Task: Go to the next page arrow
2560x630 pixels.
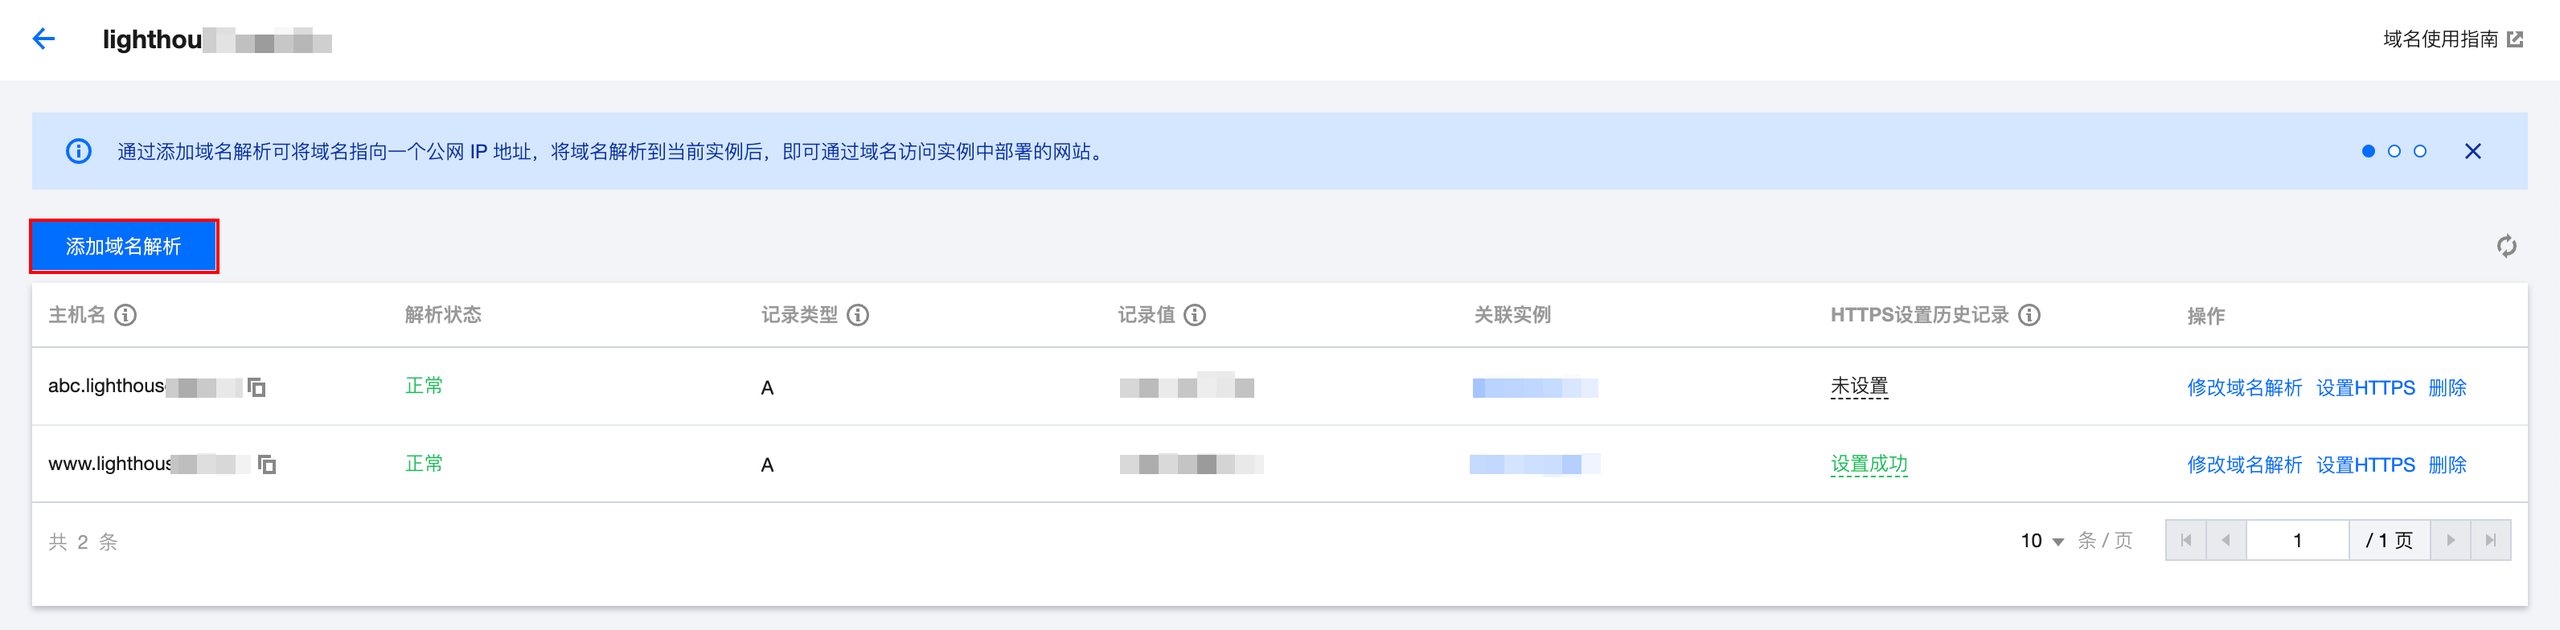Action: pyautogui.click(x=2450, y=541)
